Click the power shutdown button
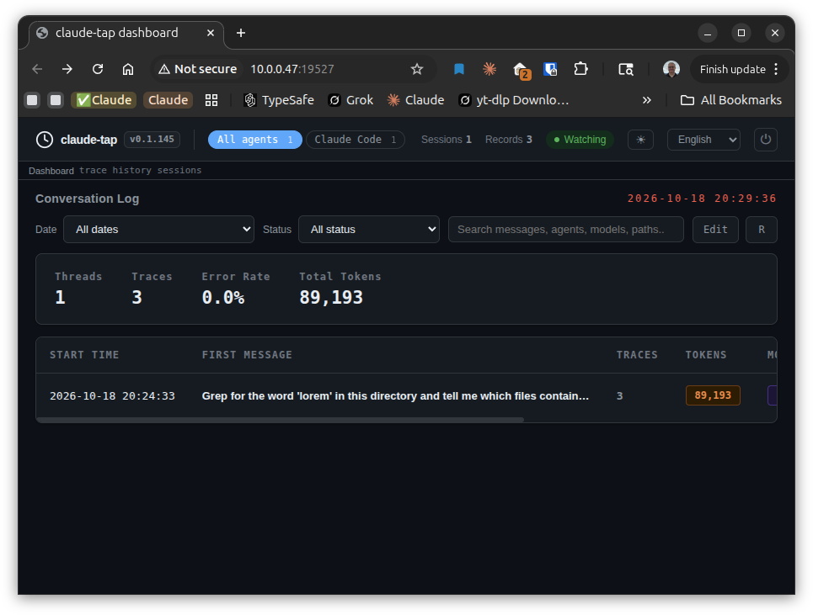The image size is (813, 615). [765, 140]
